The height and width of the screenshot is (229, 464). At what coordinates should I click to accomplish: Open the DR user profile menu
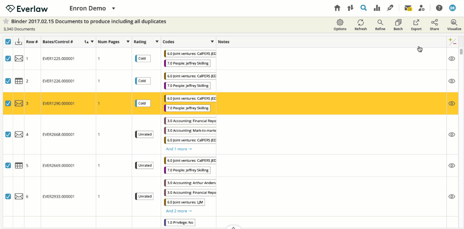coord(452,7)
